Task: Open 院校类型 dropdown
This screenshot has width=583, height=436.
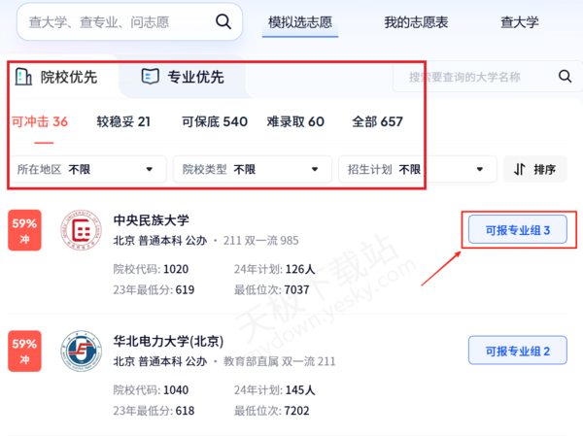Action: (253, 169)
